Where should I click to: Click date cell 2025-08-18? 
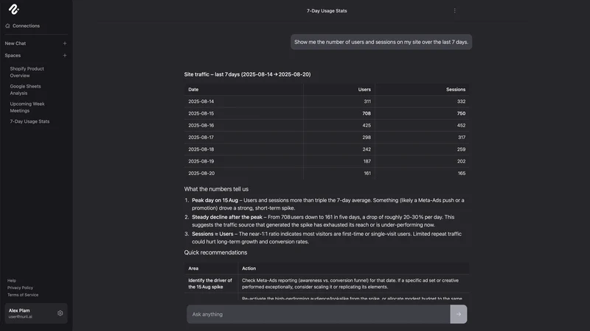pos(201,149)
